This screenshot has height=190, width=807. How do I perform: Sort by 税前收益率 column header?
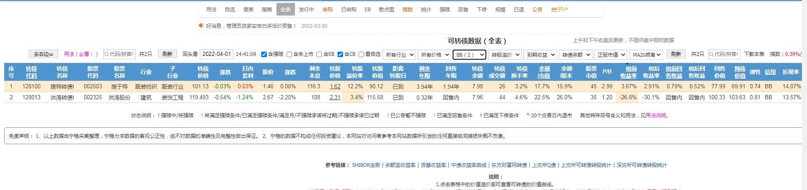click(x=628, y=72)
